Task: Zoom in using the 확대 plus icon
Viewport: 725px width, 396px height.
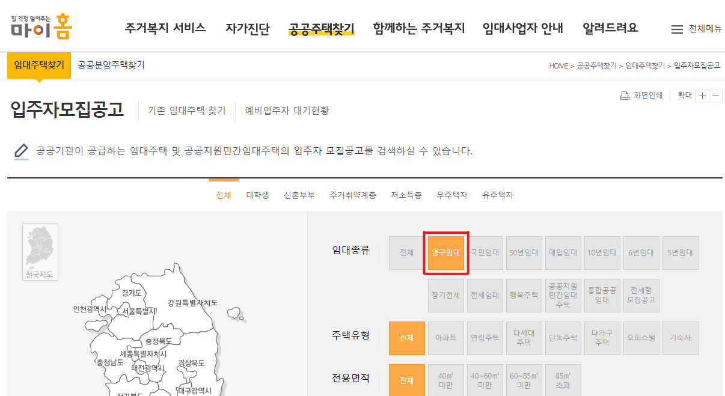Action: [x=702, y=97]
